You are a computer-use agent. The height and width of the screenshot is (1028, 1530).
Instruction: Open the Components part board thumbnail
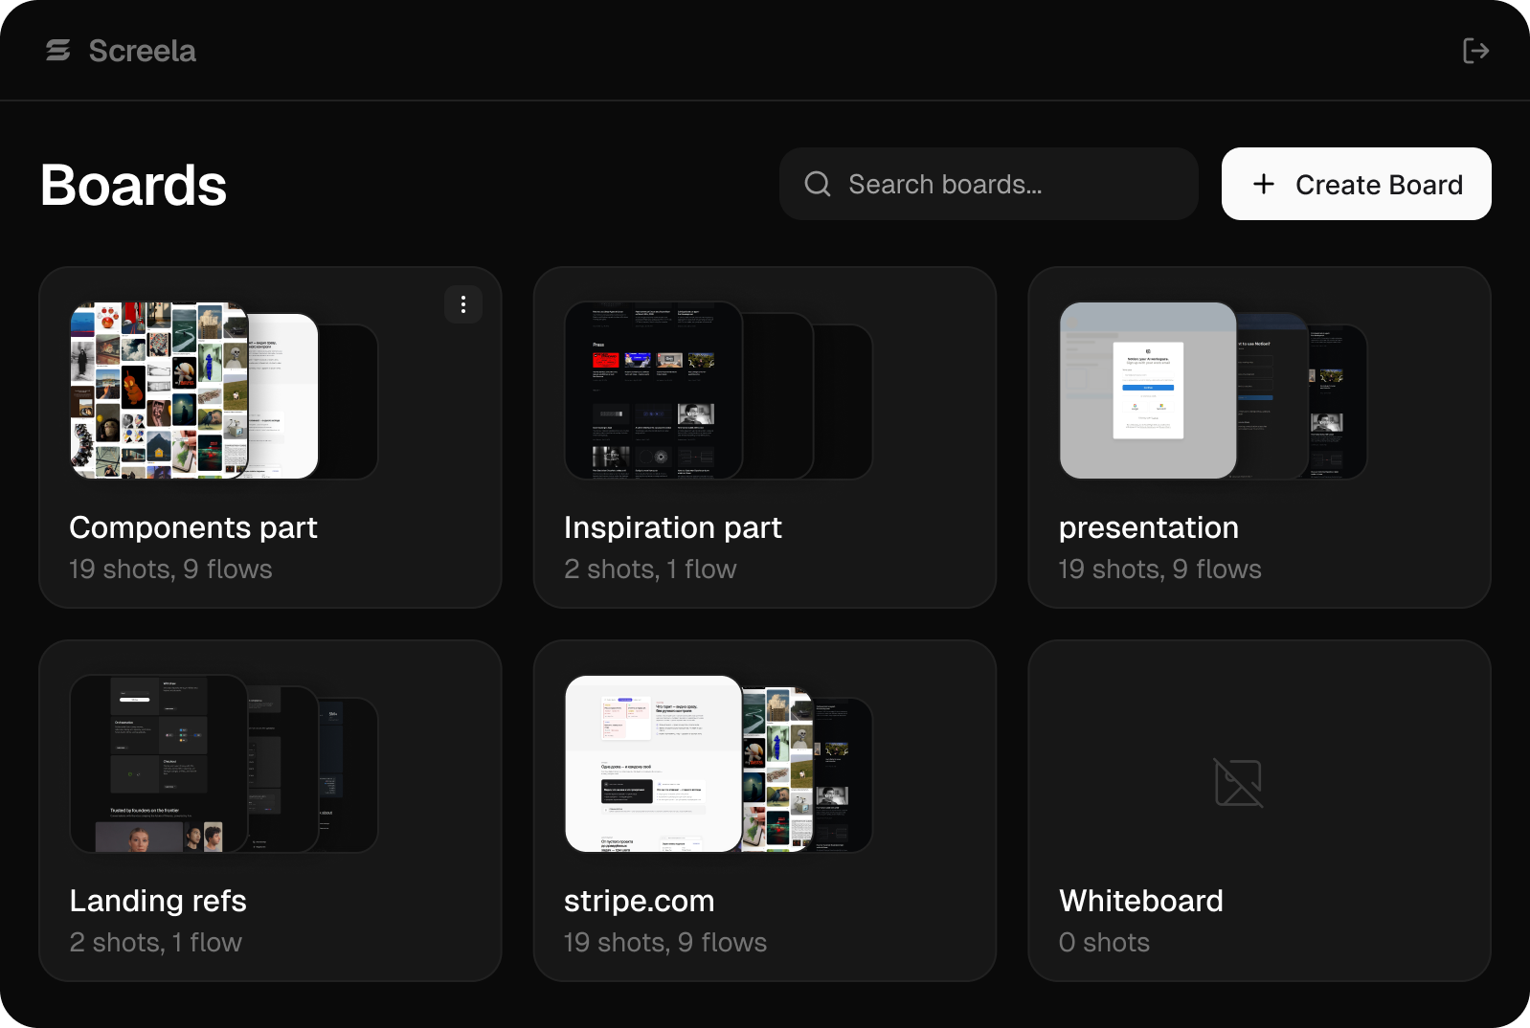tap(224, 391)
